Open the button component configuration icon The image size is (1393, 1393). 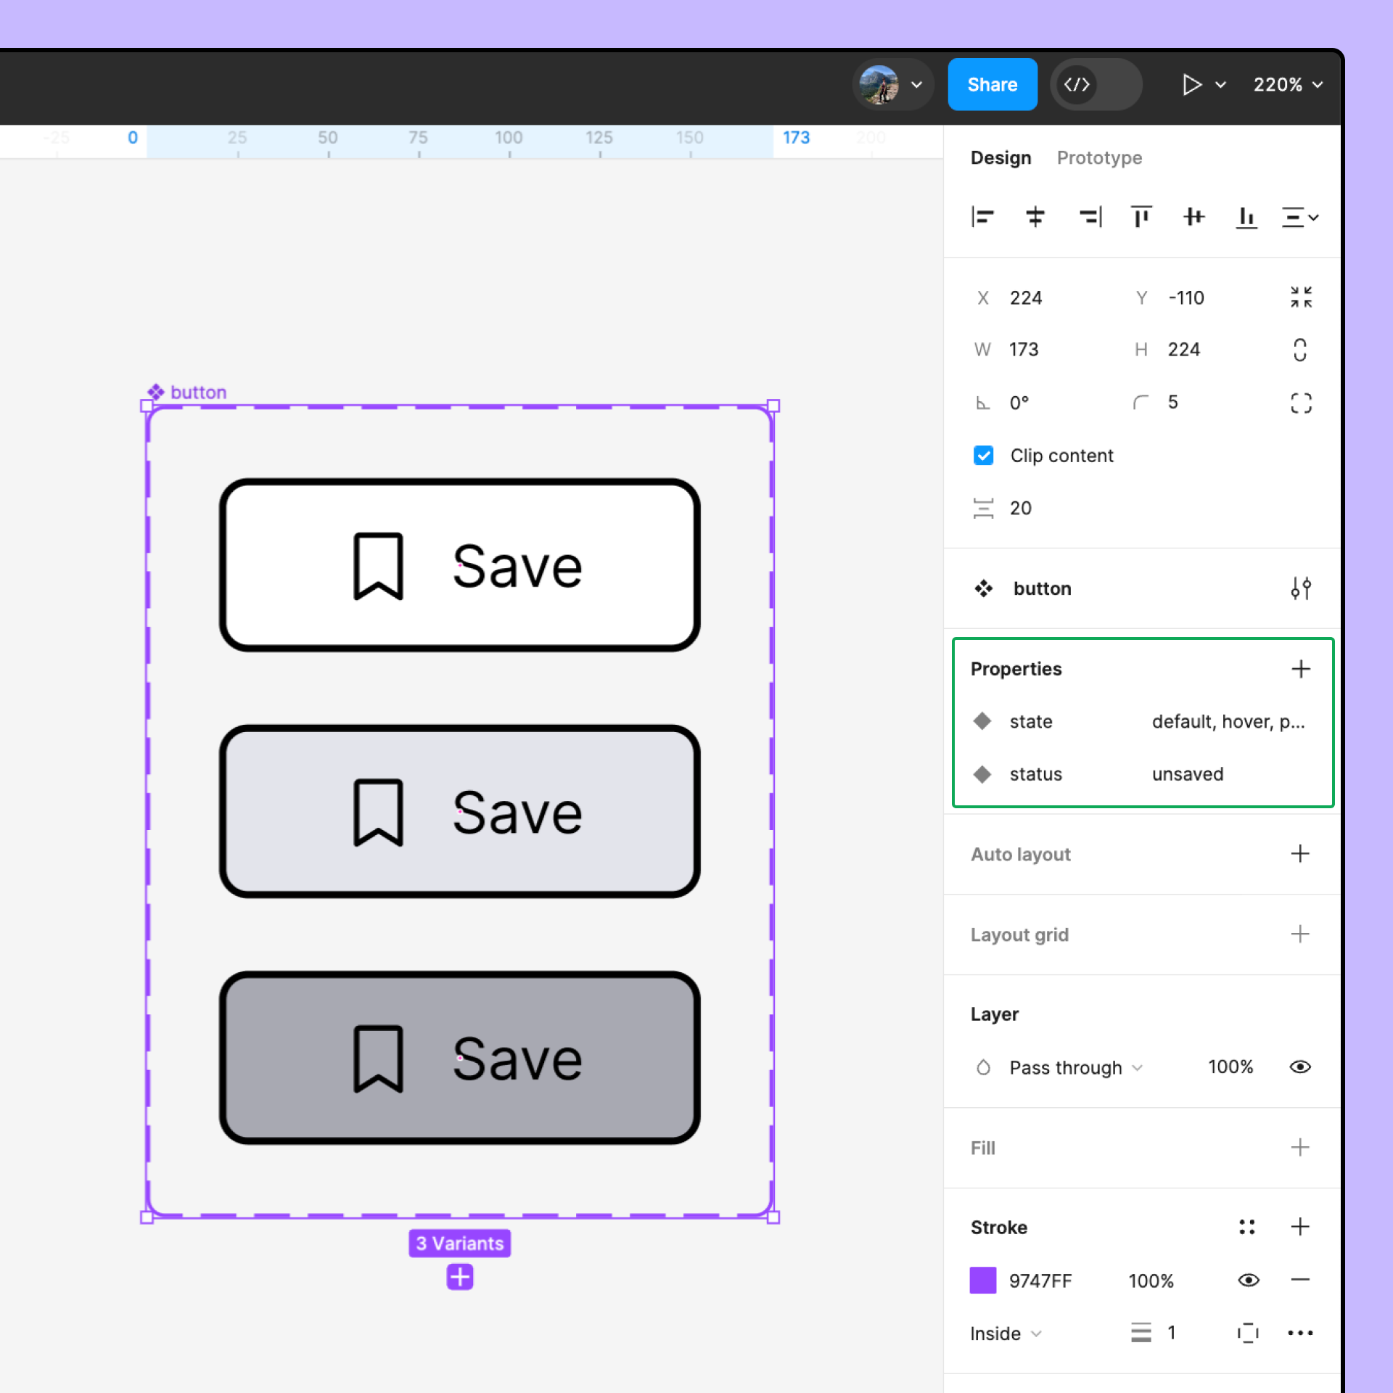coord(1300,588)
